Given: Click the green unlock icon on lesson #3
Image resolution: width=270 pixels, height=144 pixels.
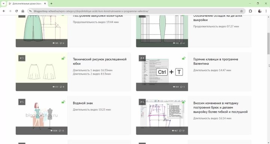Looking at the screenshot, I should pyautogui.click(x=63, y=58).
